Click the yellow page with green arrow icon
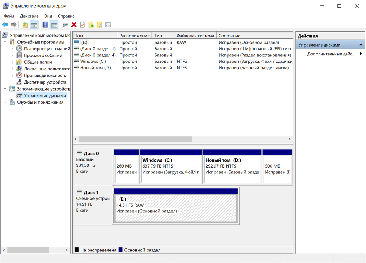366x263 pixels. 91,25
